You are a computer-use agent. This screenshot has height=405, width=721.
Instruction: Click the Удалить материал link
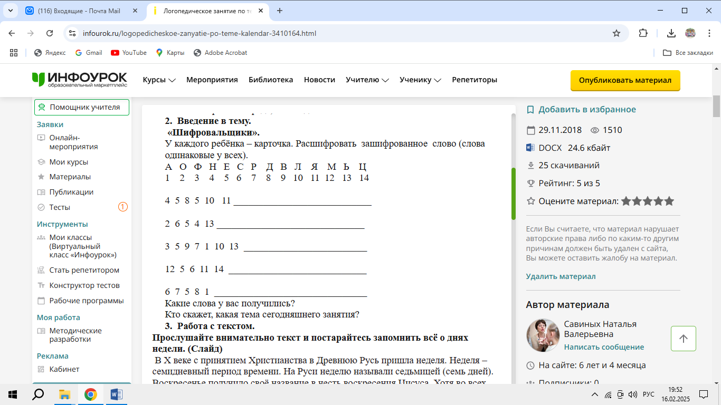(561, 277)
